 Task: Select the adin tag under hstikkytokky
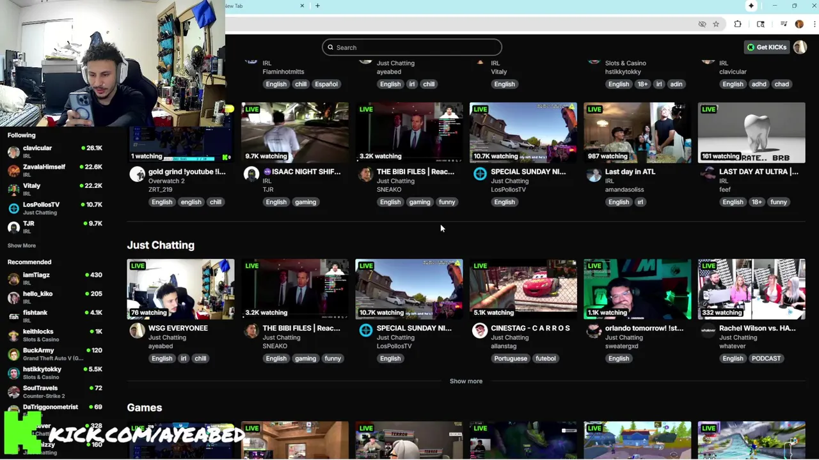(x=676, y=84)
